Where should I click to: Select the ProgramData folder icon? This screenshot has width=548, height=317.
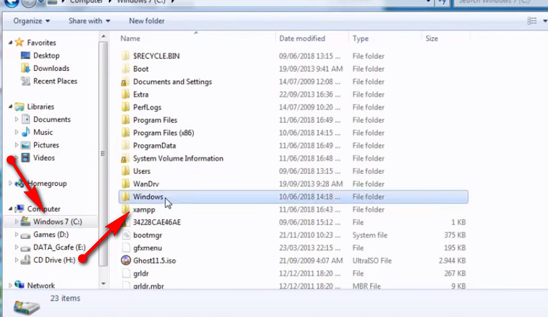pyautogui.click(x=125, y=146)
